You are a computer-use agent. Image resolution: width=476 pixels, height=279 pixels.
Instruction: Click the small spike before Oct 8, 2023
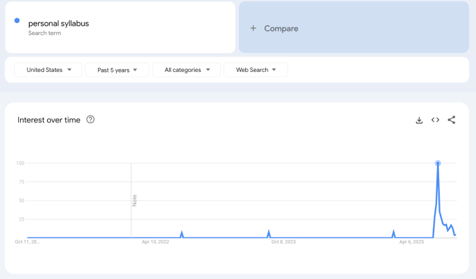269,233
